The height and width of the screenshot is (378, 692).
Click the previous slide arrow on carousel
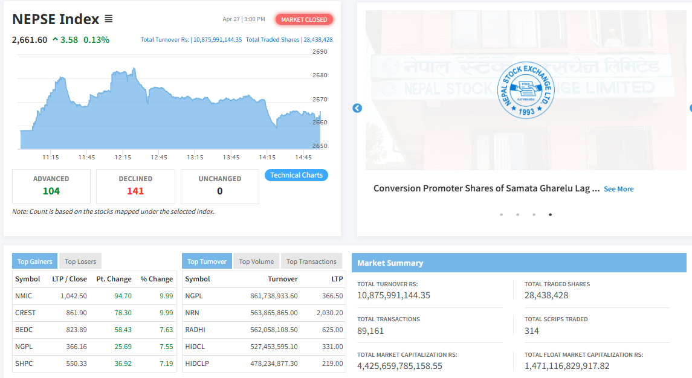point(357,108)
